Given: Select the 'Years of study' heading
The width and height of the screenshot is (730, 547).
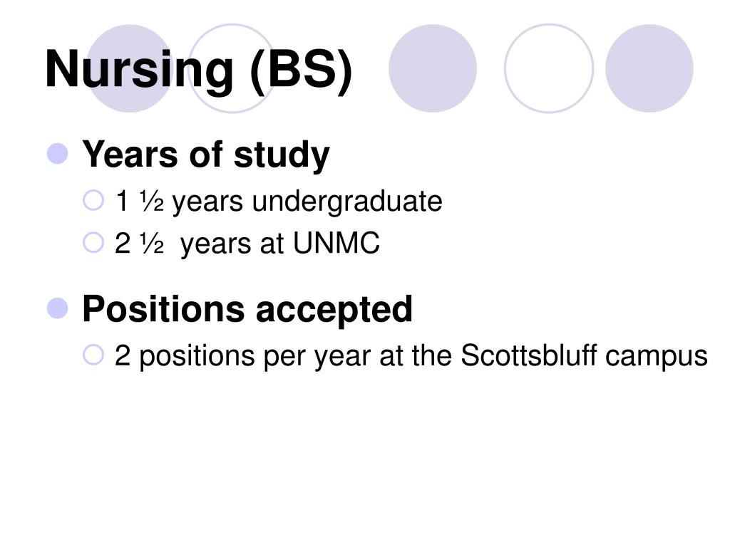Looking at the screenshot, I should (x=206, y=155).
